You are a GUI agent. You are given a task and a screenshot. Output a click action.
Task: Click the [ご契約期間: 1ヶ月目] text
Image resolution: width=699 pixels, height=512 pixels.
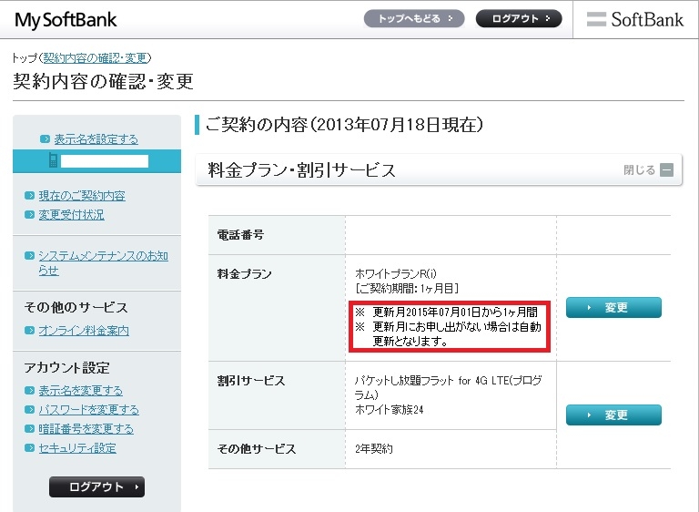[407, 289]
